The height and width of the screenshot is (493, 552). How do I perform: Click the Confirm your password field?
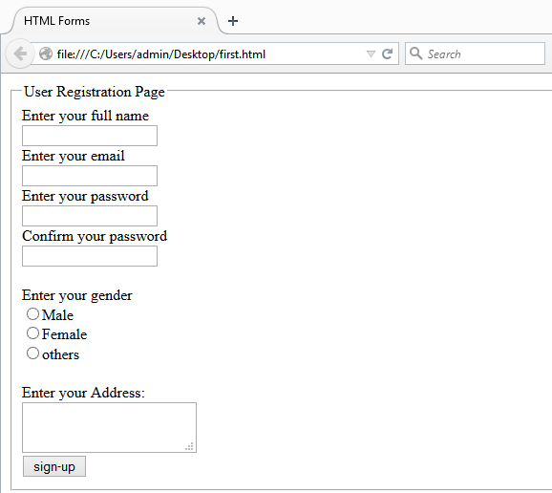90,256
